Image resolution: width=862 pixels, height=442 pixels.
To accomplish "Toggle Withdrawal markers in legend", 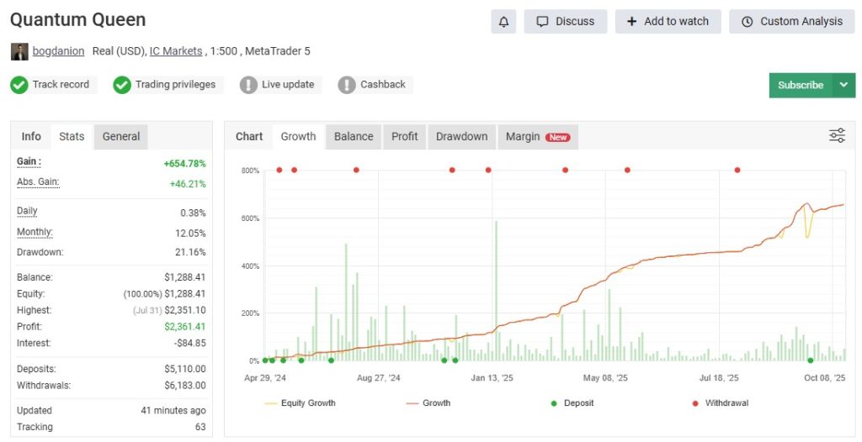I will 720,403.
